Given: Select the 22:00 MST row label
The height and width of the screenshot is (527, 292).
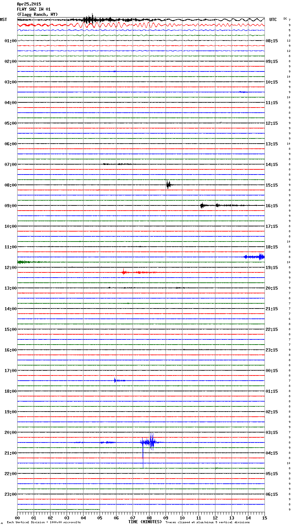Looking at the screenshot, I should (11, 474).
